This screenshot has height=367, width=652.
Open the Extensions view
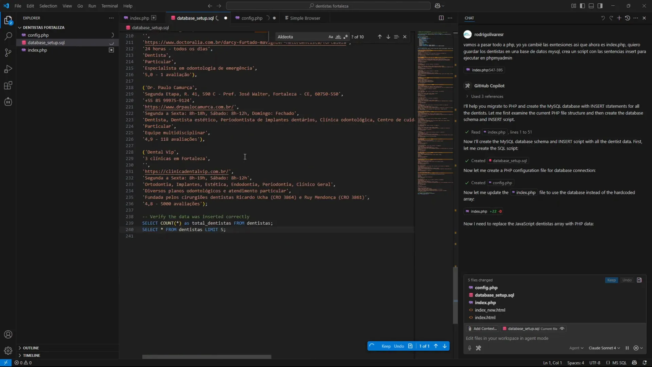tap(8, 85)
